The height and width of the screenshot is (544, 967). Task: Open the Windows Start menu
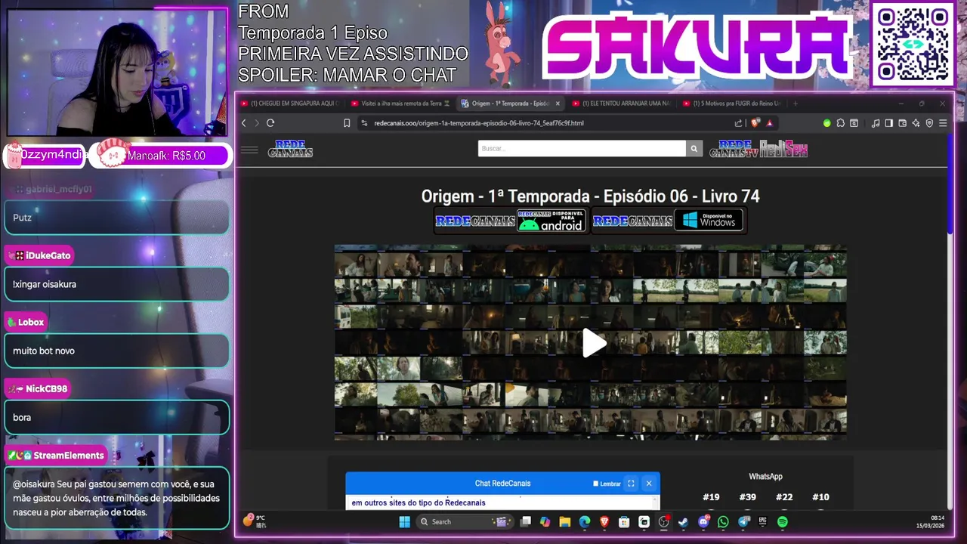tap(404, 521)
